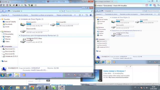Screen dimensions: 160x90
Task: Click Disco Local (C:) drive icon in VNC window
Action: [x=23, y=24]
